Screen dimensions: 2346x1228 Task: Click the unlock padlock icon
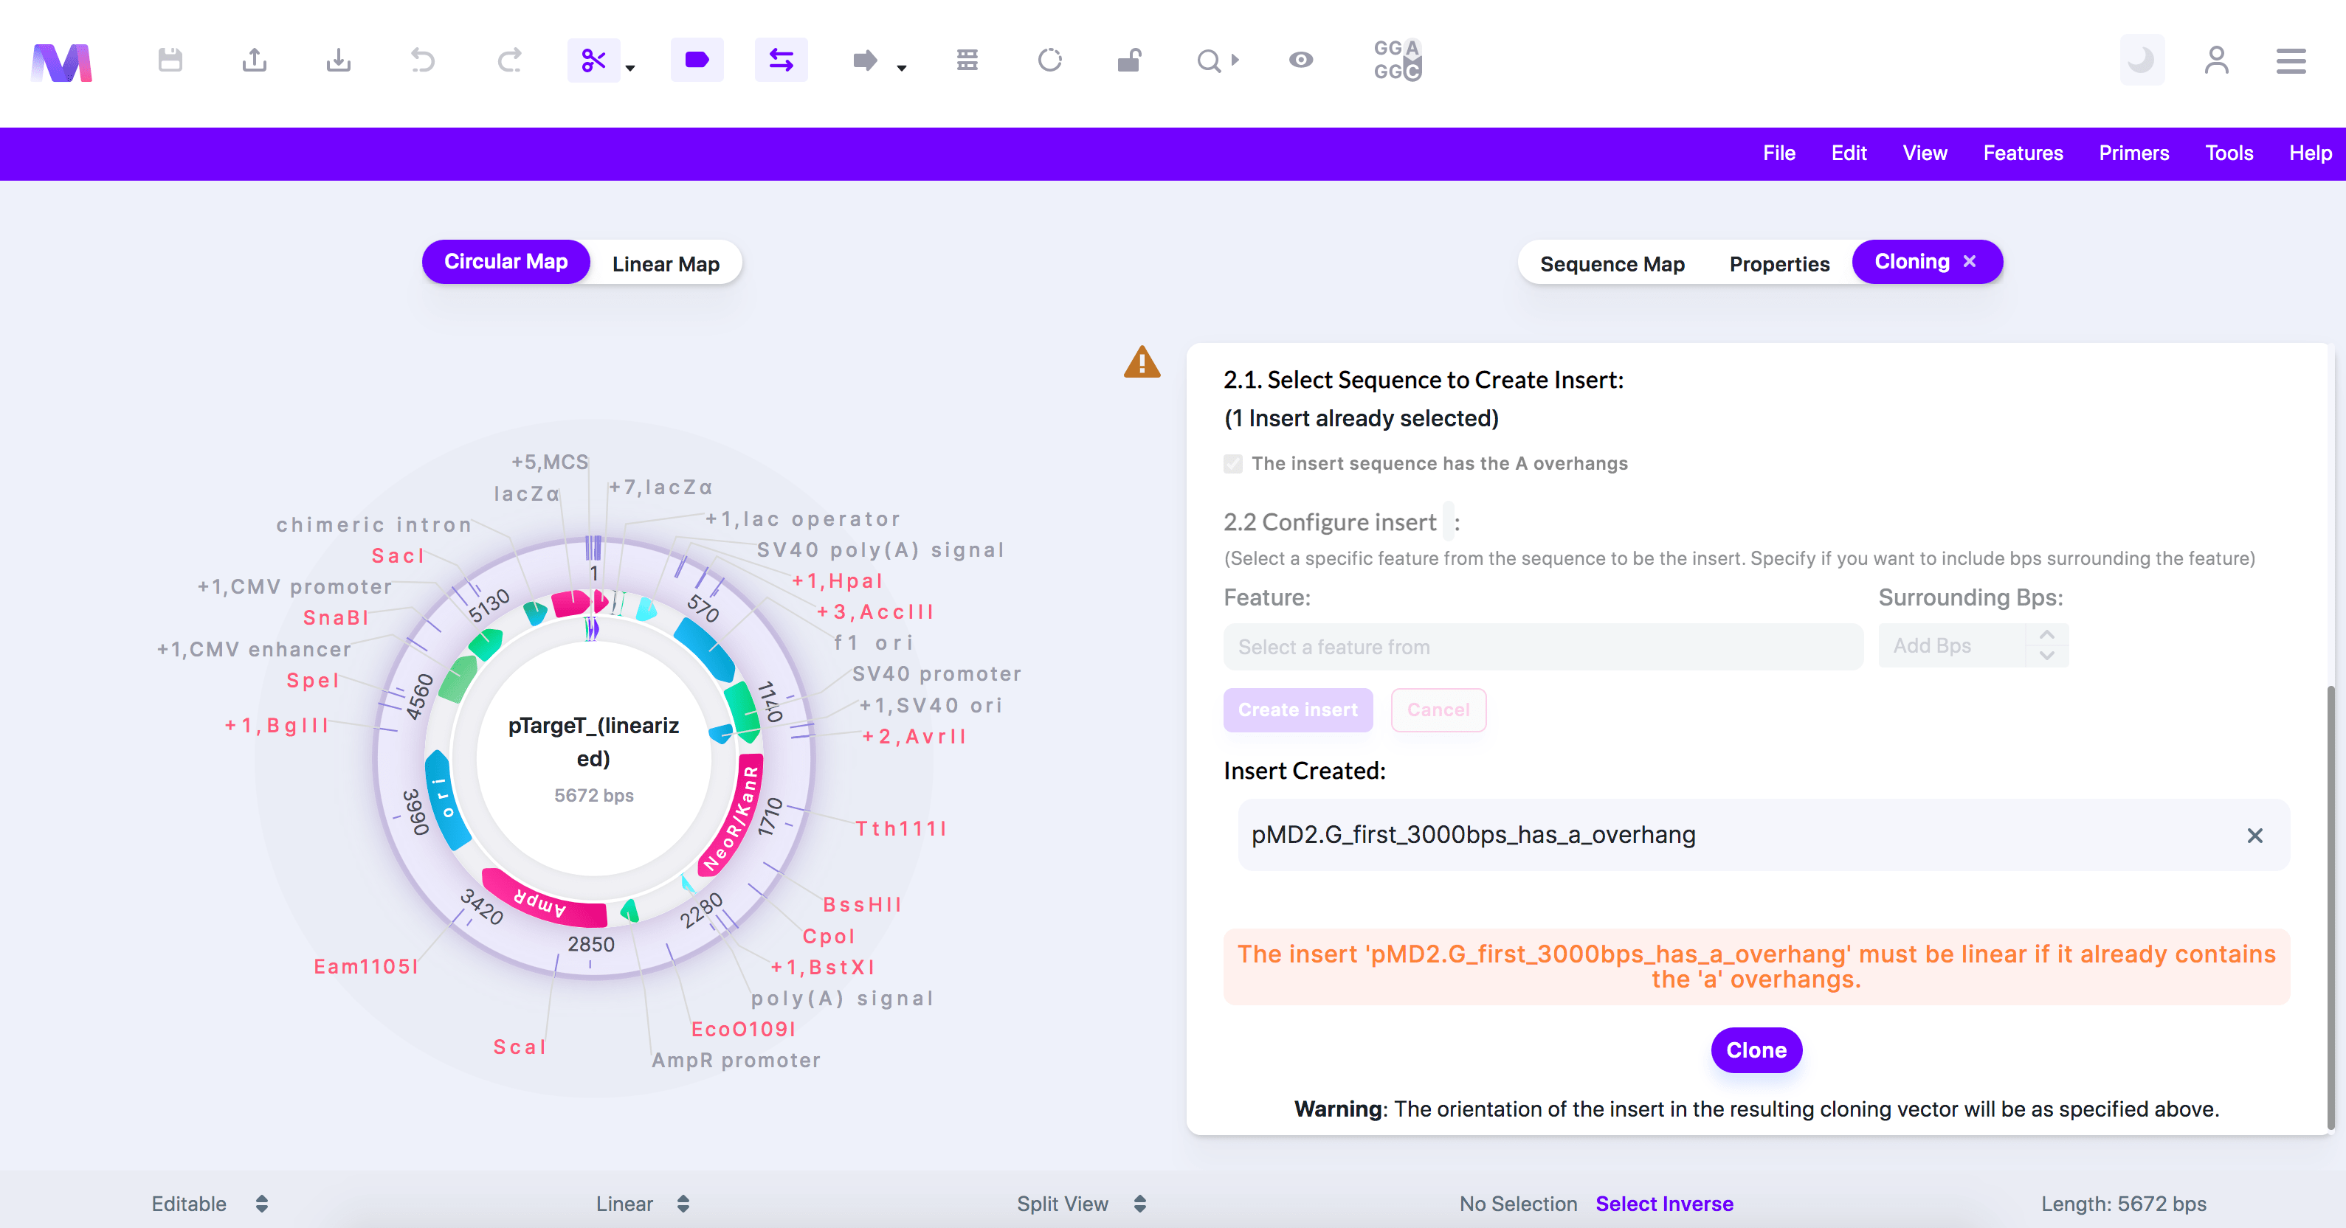[x=1128, y=60]
